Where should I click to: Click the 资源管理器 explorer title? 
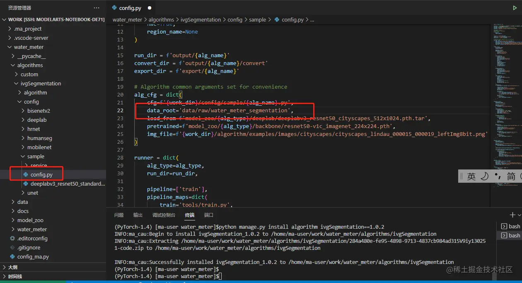point(19,8)
